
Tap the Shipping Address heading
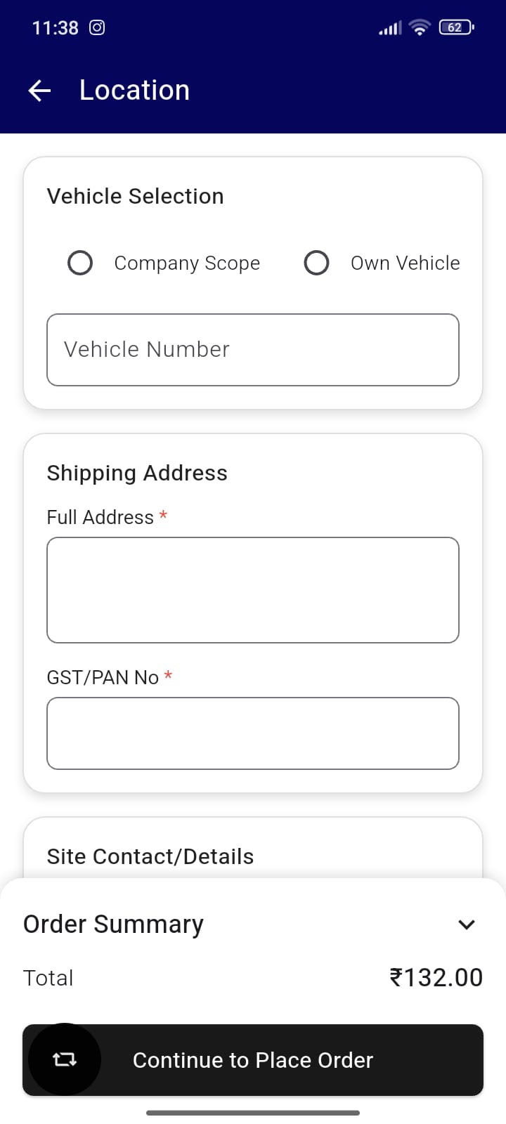point(137,473)
